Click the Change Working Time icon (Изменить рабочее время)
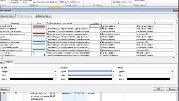179x101 pixels. point(34,2)
